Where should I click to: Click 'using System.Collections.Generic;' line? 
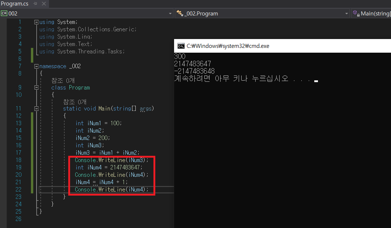88,29
